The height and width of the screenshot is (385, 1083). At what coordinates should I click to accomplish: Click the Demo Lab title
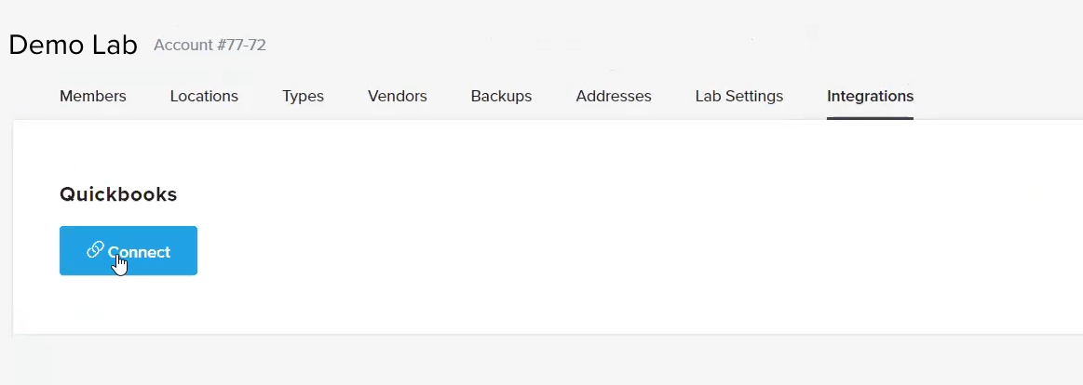tap(74, 45)
